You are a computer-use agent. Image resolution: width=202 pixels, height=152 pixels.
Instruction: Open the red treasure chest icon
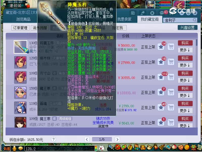(x=117, y=147)
